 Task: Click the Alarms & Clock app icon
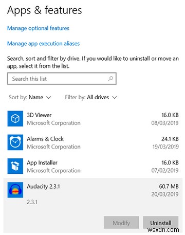click(15, 142)
